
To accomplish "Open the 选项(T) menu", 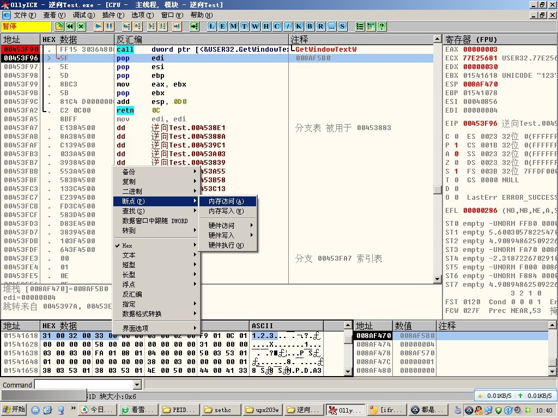I will point(142,15).
